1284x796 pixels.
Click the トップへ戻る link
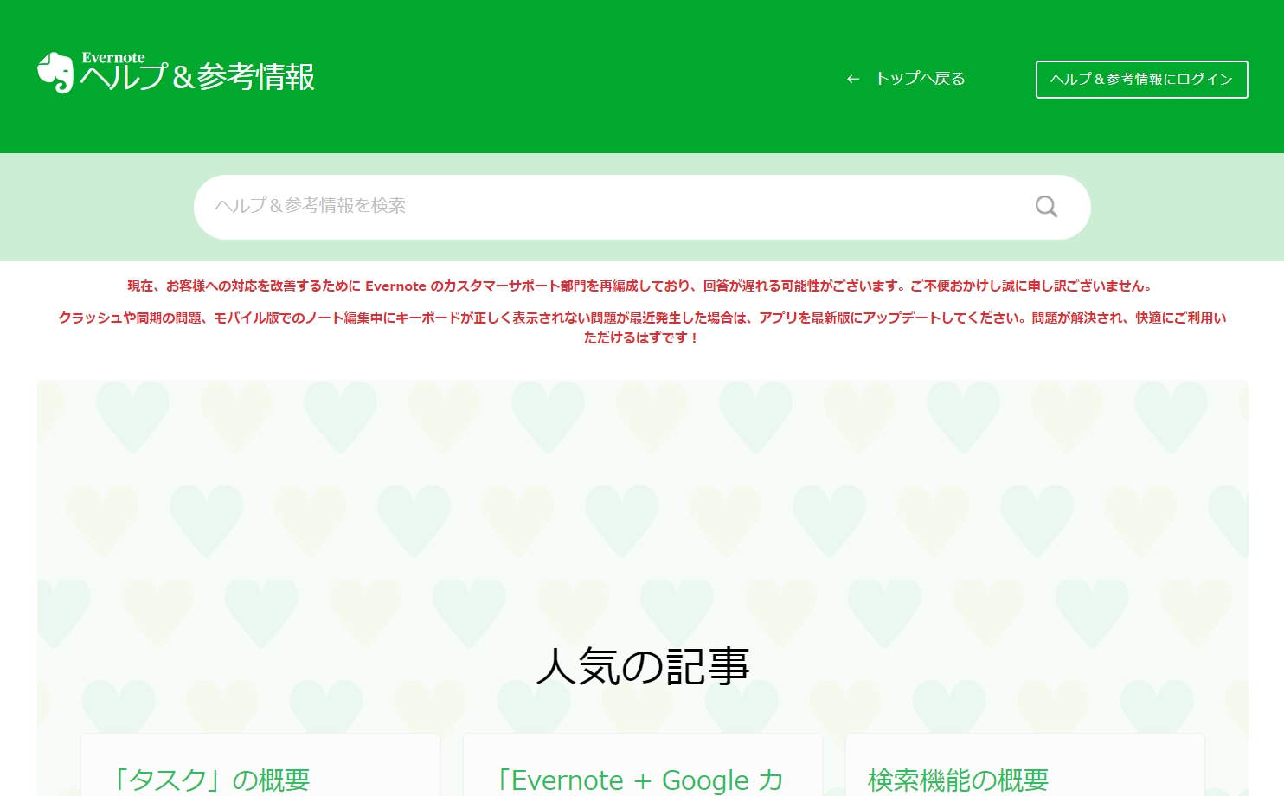click(921, 78)
